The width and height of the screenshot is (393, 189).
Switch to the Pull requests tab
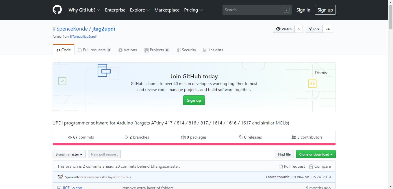[x=94, y=50]
